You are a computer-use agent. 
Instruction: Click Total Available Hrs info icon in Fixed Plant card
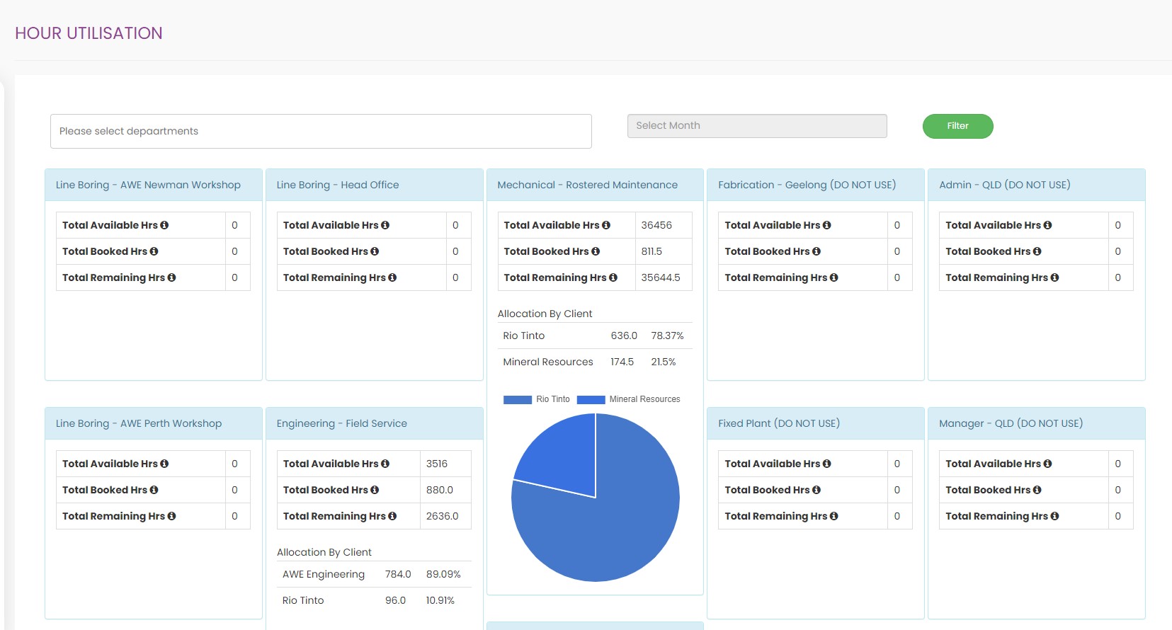[827, 464]
